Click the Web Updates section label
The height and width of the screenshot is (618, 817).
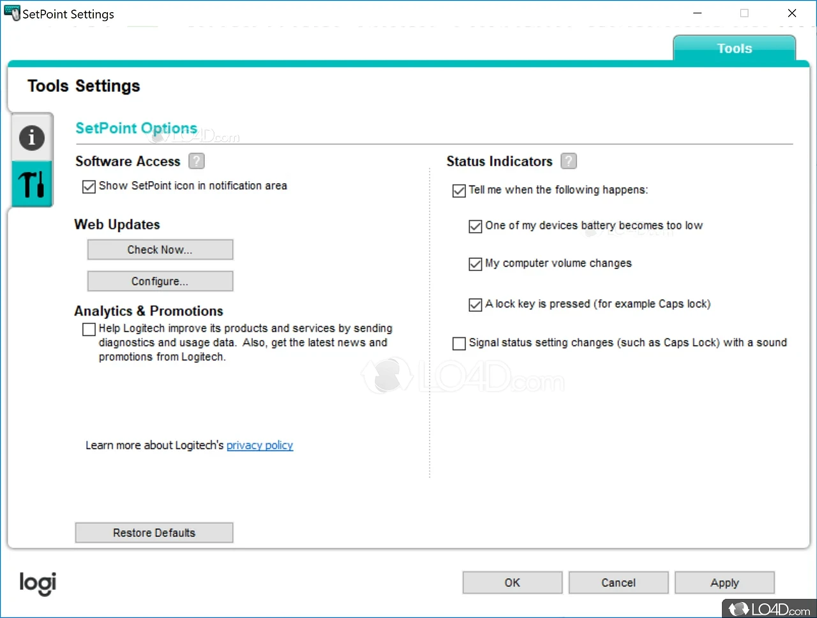pyautogui.click(x=117, y=224)
